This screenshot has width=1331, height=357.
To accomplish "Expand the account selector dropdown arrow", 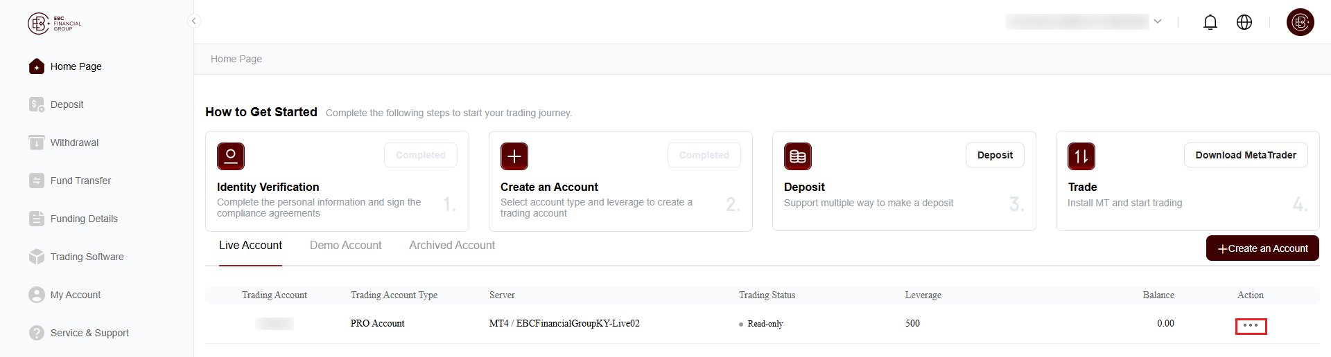I will pos(1158,21).
